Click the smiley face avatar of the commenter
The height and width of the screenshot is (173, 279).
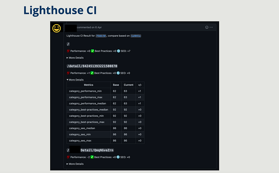(57, 28)
